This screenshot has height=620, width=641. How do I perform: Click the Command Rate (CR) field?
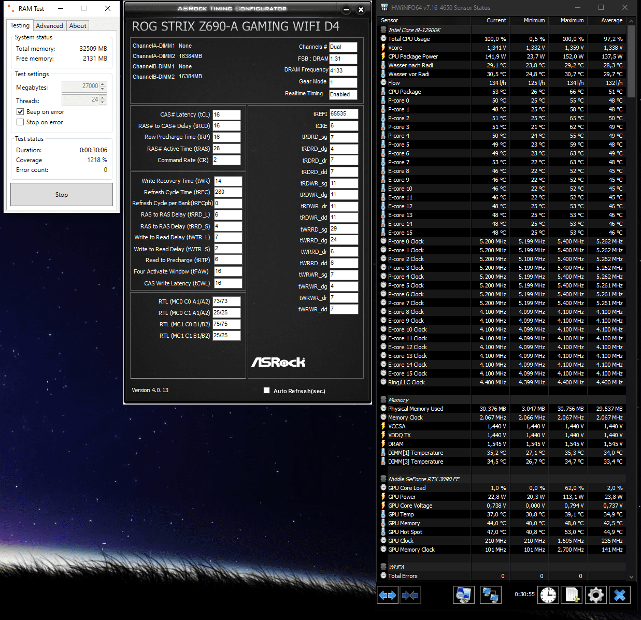coord(226,160)
